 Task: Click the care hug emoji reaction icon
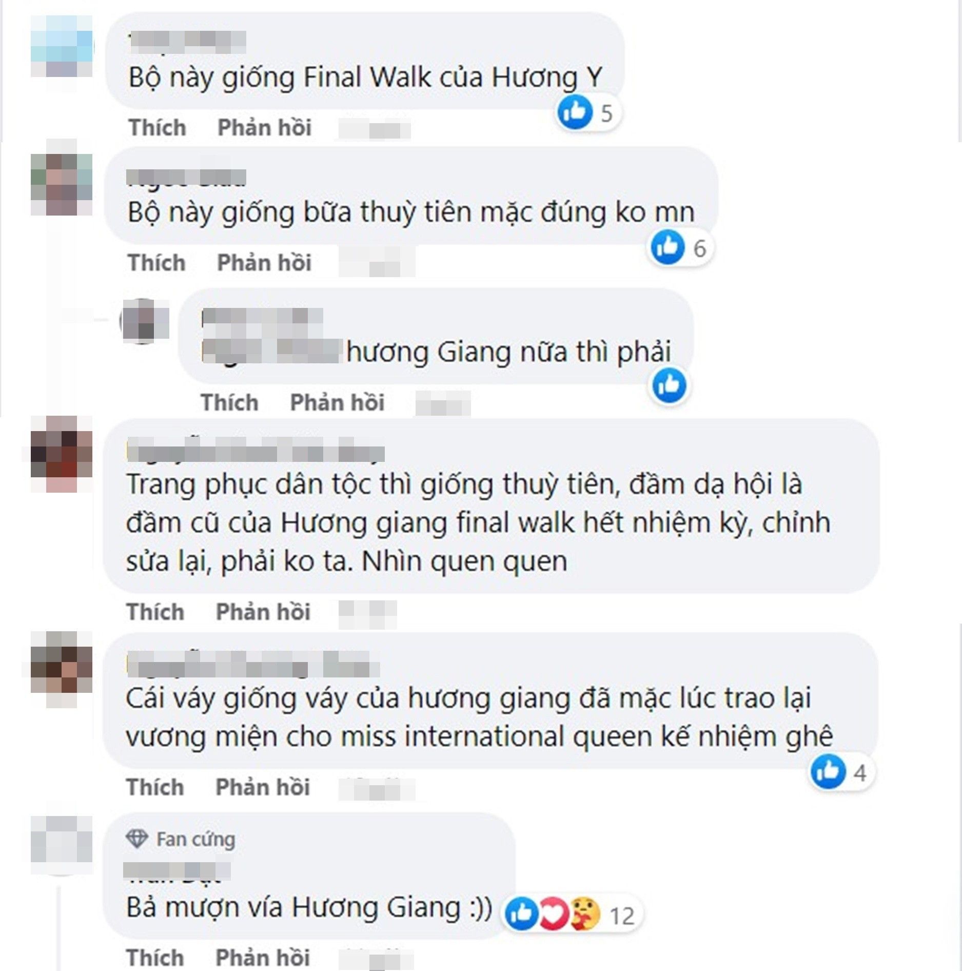click(x=585, y=914)
